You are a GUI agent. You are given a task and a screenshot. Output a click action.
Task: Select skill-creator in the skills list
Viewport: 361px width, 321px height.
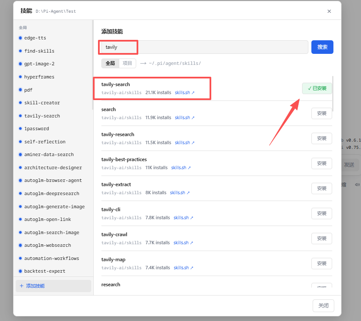[x=42, y=103]
